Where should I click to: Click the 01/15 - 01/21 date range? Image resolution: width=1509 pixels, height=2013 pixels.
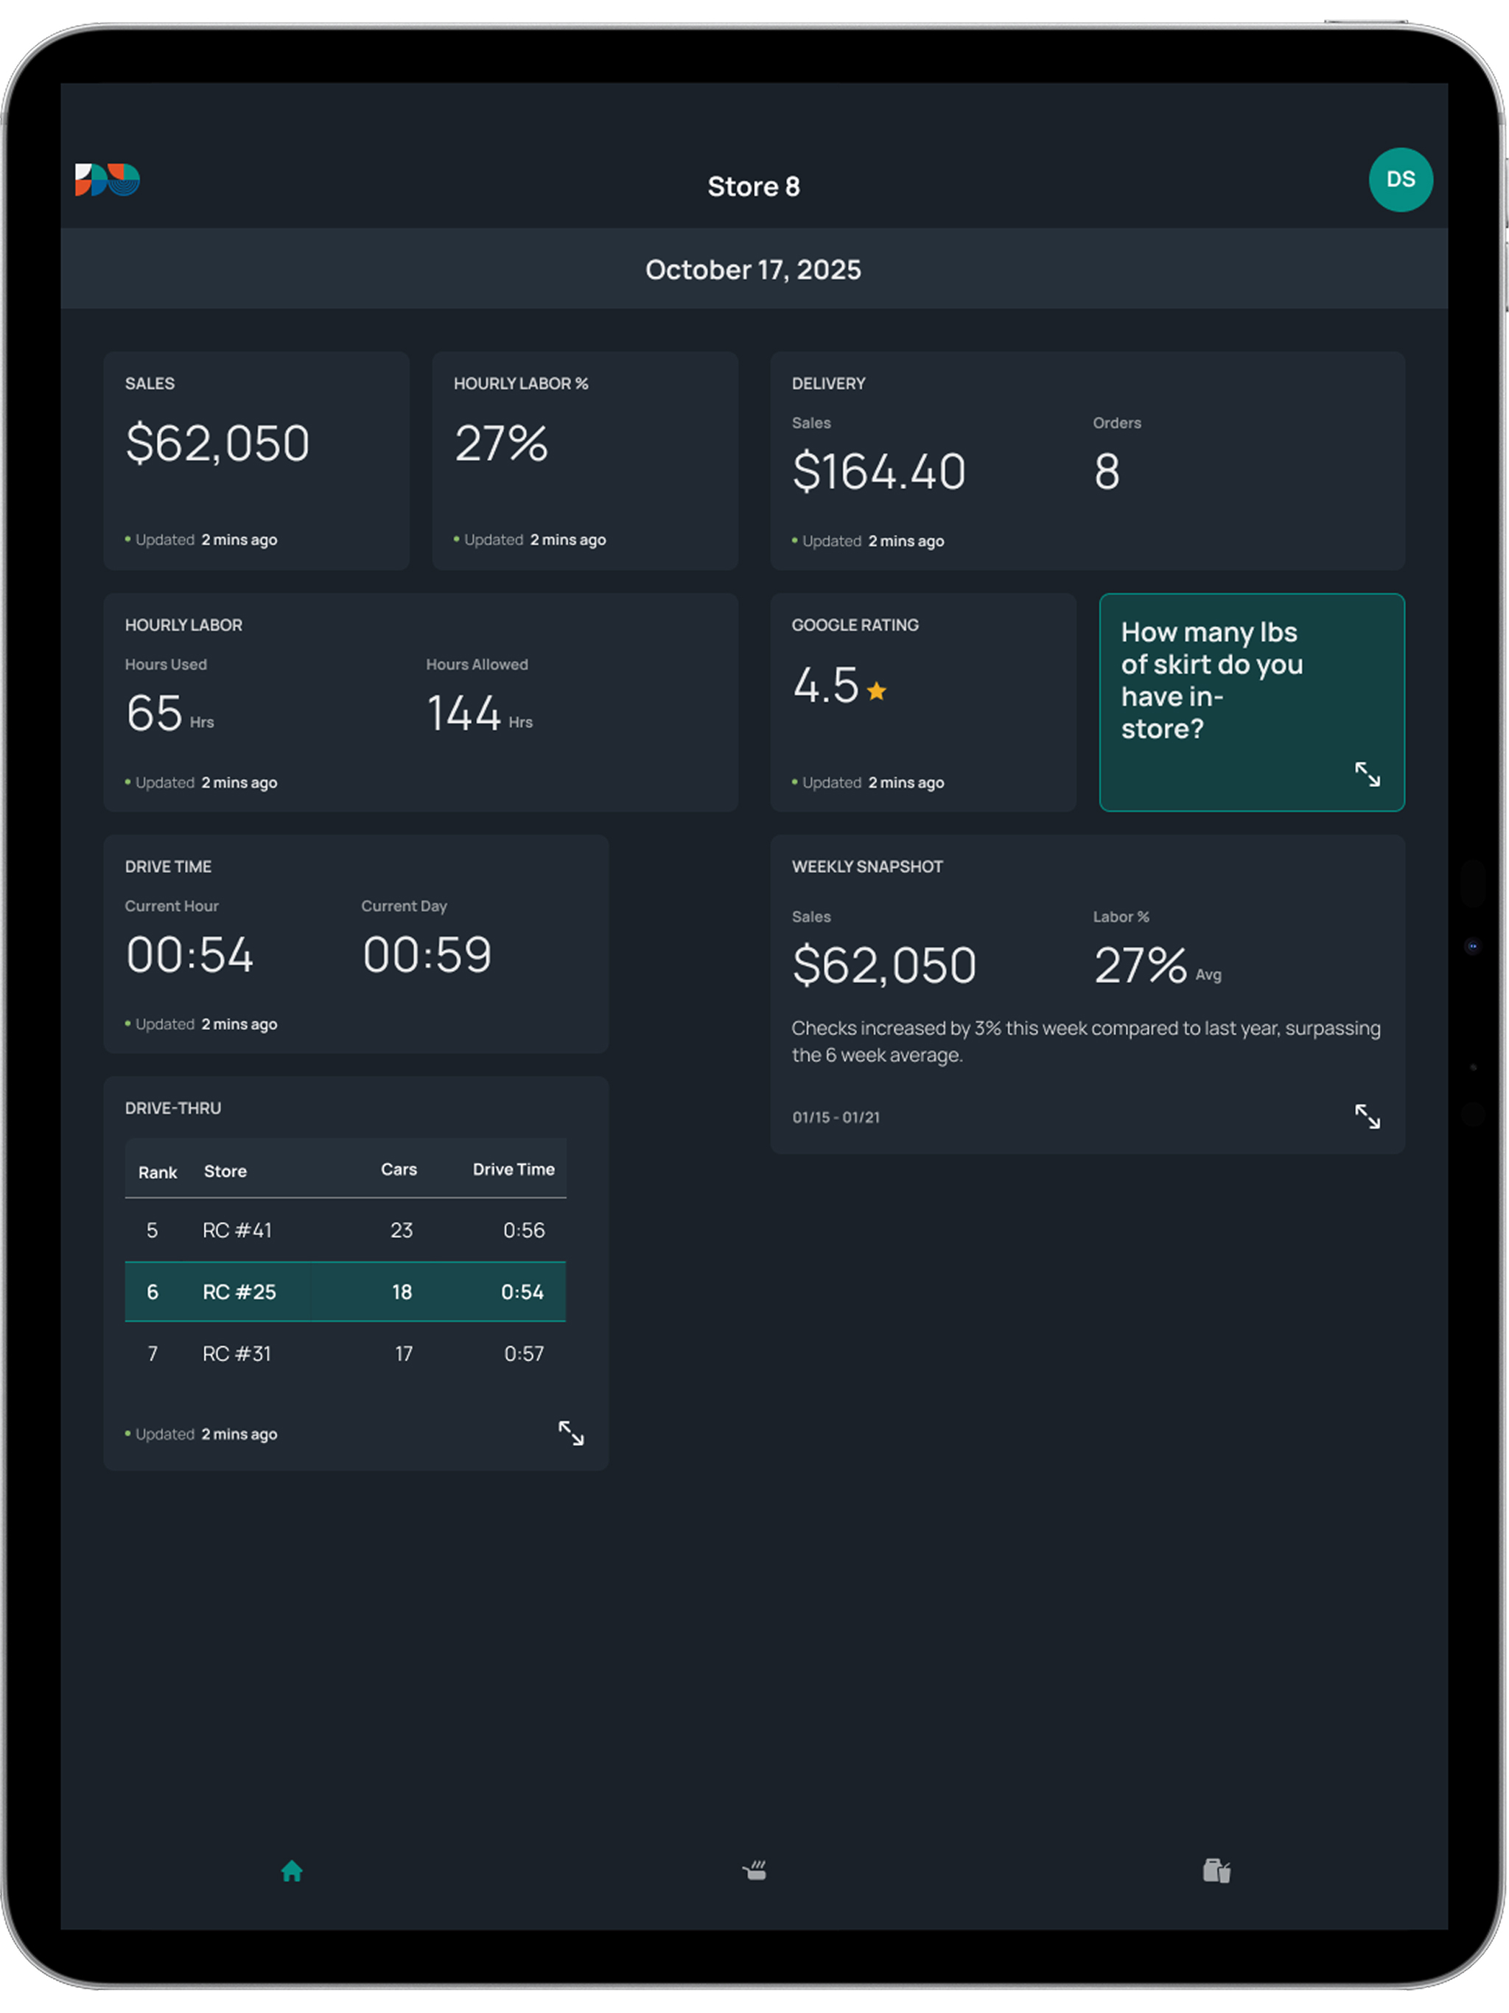click(x=836, y=1116)
